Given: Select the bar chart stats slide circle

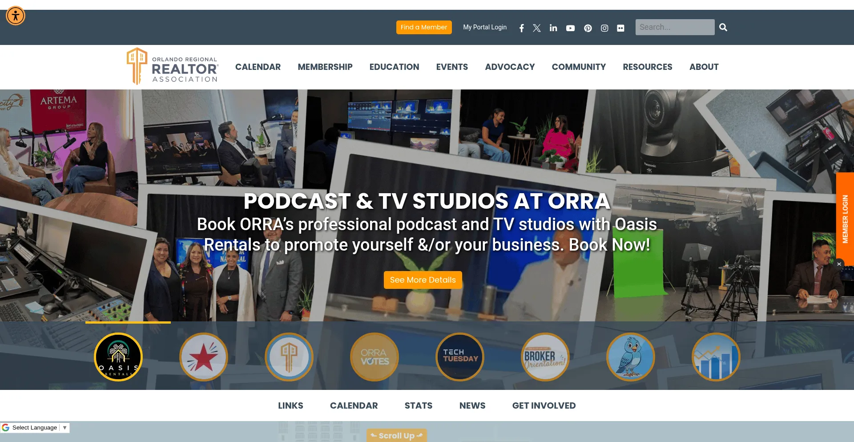Looking at the screenshot, I should pyautogui.click(x=716, y=357).
